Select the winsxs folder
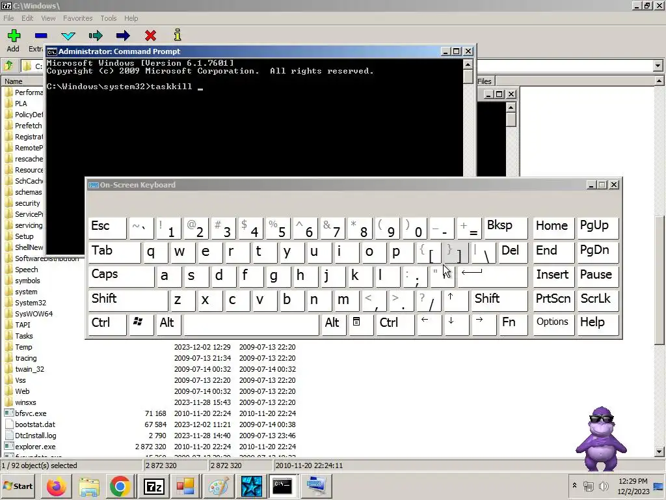 tap(25, 402)
